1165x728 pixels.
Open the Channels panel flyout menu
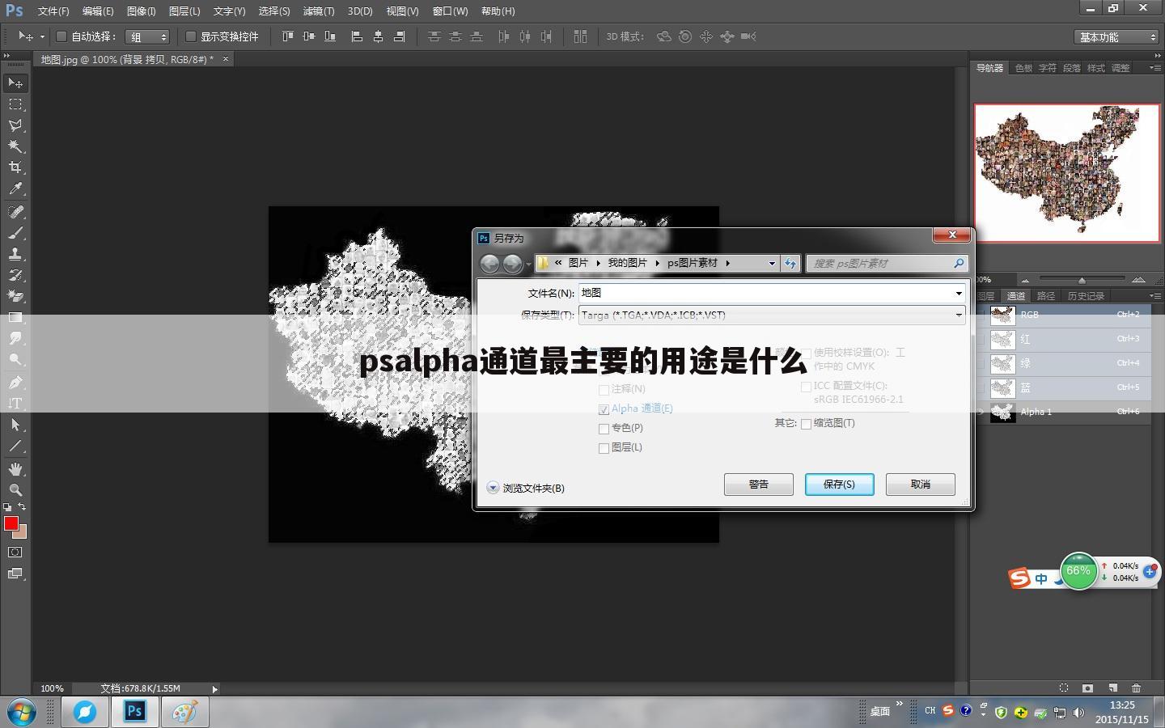click(1154, 295)
